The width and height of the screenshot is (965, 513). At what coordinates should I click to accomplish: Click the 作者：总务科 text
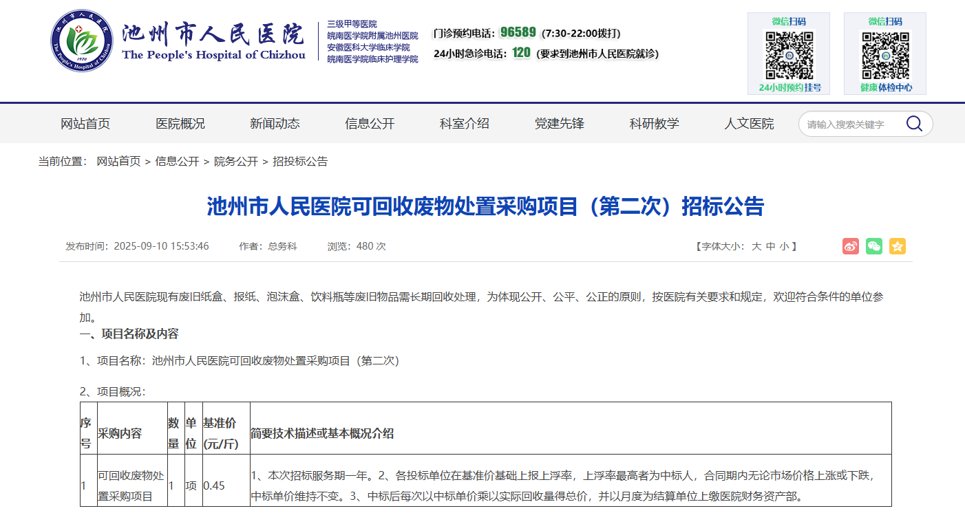click(x=268, y=246)
